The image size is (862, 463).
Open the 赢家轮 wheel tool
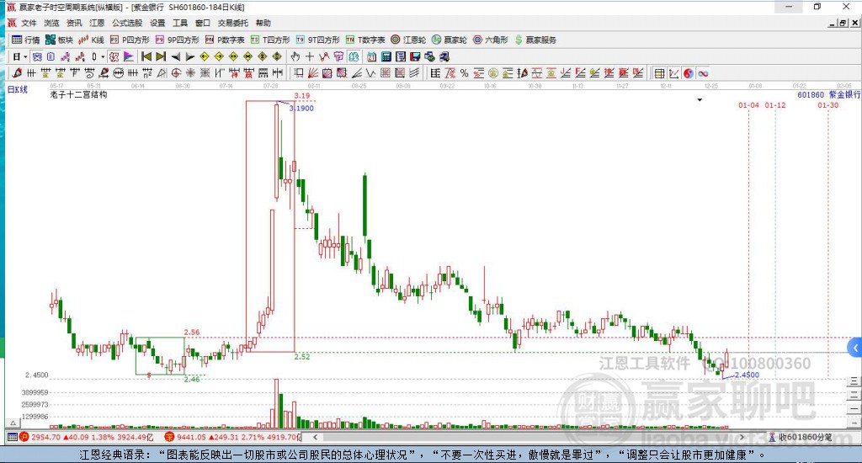point(450,40)
